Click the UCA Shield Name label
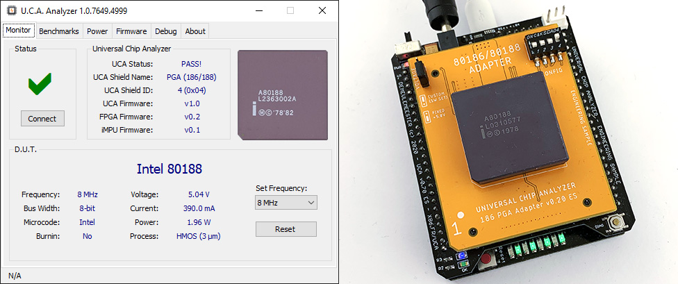Screen dimensions: 678x284 tap(123, 77)
